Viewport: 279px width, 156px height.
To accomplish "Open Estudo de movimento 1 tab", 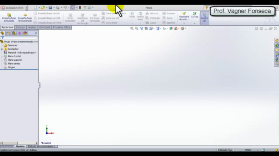I will click(x=42, y=146).
